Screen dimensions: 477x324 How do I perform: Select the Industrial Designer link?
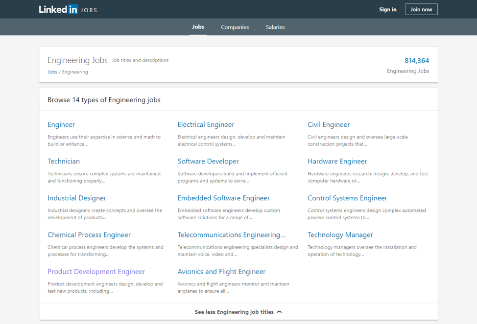[77, 198]
